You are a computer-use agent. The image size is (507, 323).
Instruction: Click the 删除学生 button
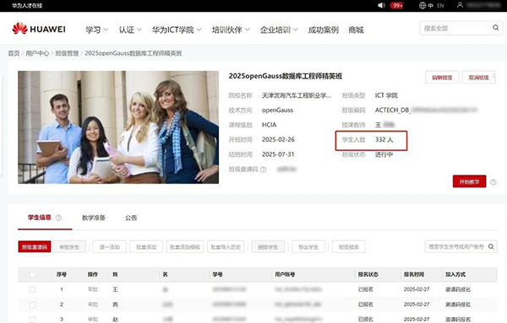coord(268,247)
